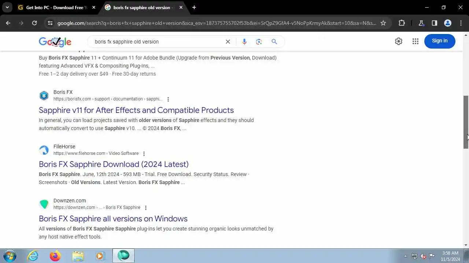Open the Extensions puzzle icon
469x263 pixels.
tap(402, 23)
